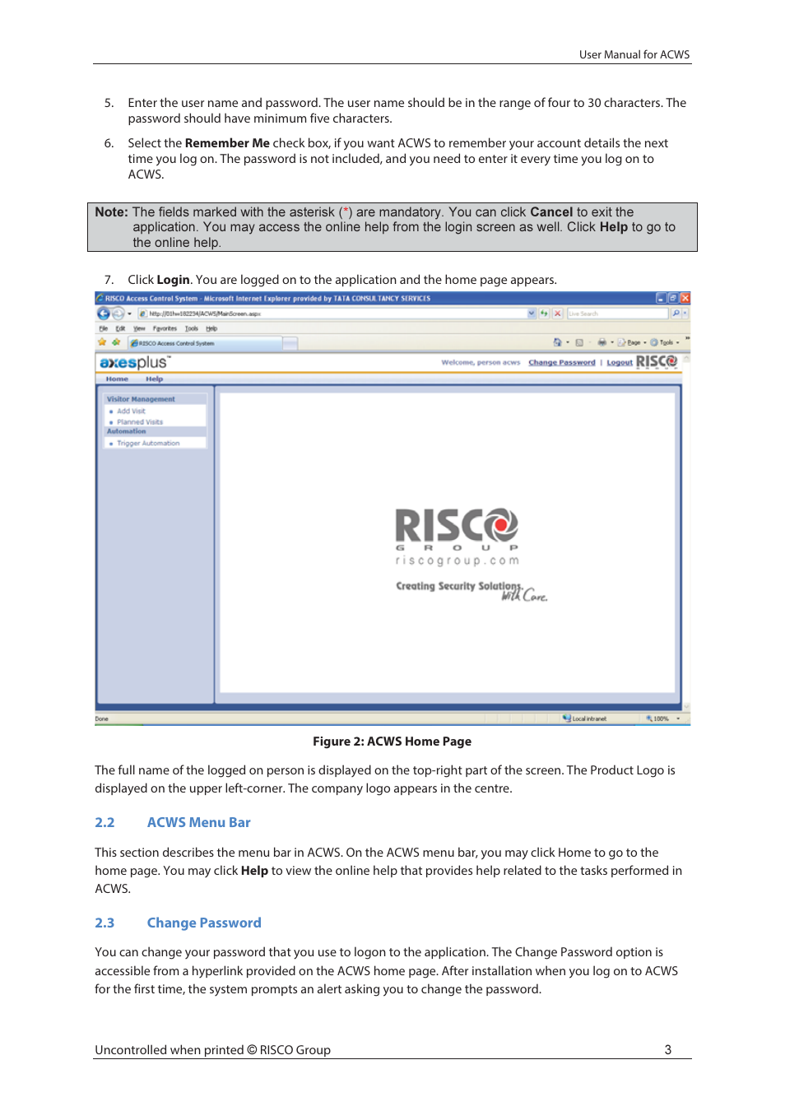Screen dimensions: 785x1111
Task: Click the Live Search input box
Action: pyautogui.click(x=617, y=314)
